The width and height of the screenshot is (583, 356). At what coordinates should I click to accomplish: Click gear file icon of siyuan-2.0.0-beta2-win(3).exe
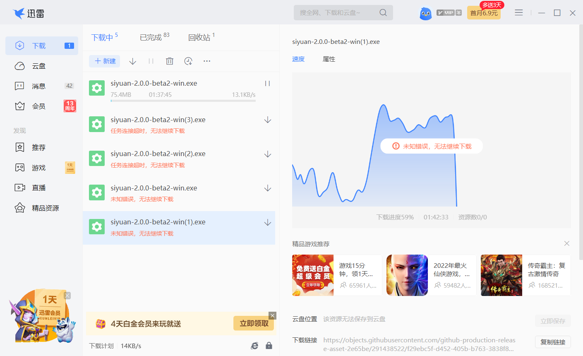97,124
